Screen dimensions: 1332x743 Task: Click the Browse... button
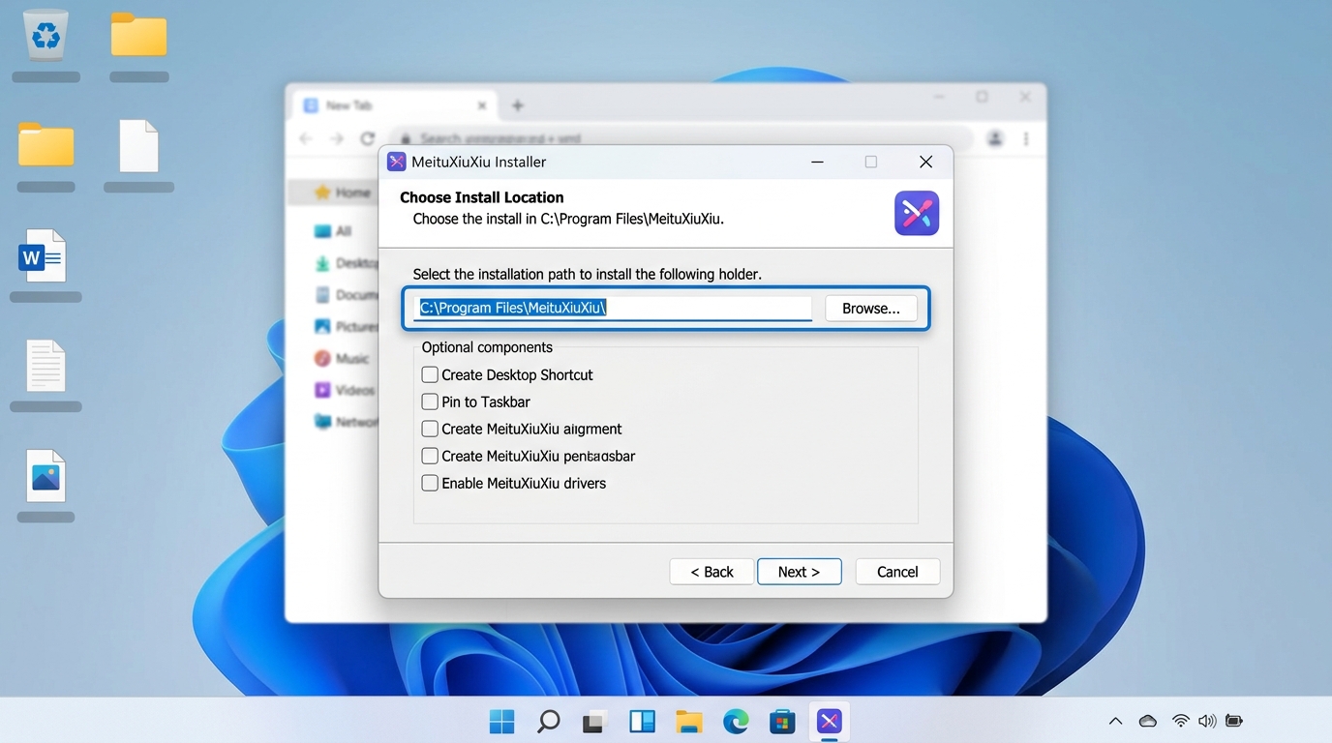[x=871, y=309]
